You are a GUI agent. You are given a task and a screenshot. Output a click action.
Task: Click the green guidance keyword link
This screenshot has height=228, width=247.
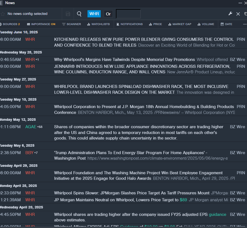(x=217, y=214)
